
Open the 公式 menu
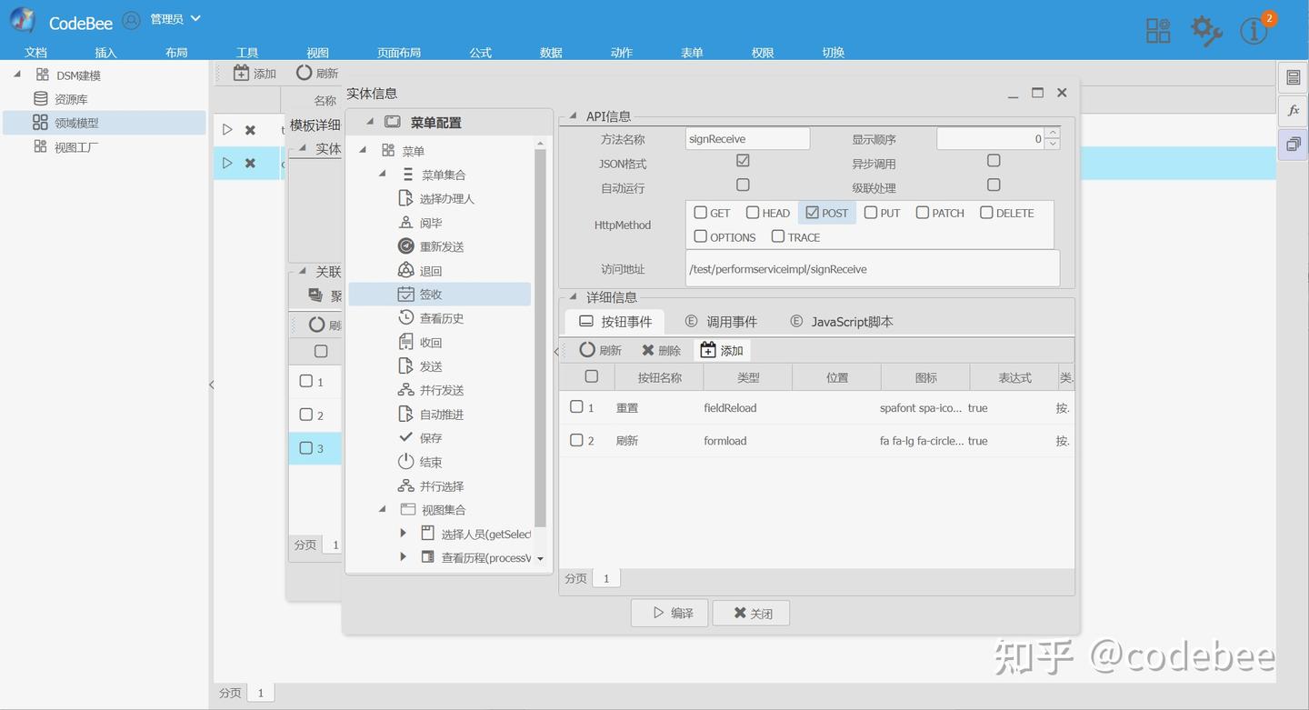[480, 52]
